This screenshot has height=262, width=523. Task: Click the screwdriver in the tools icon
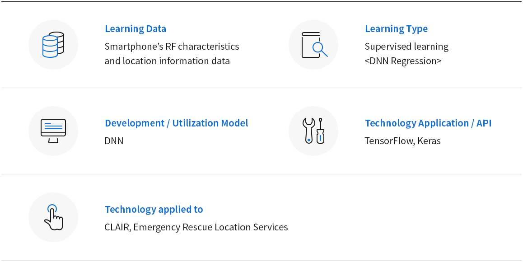click(320, 131)
